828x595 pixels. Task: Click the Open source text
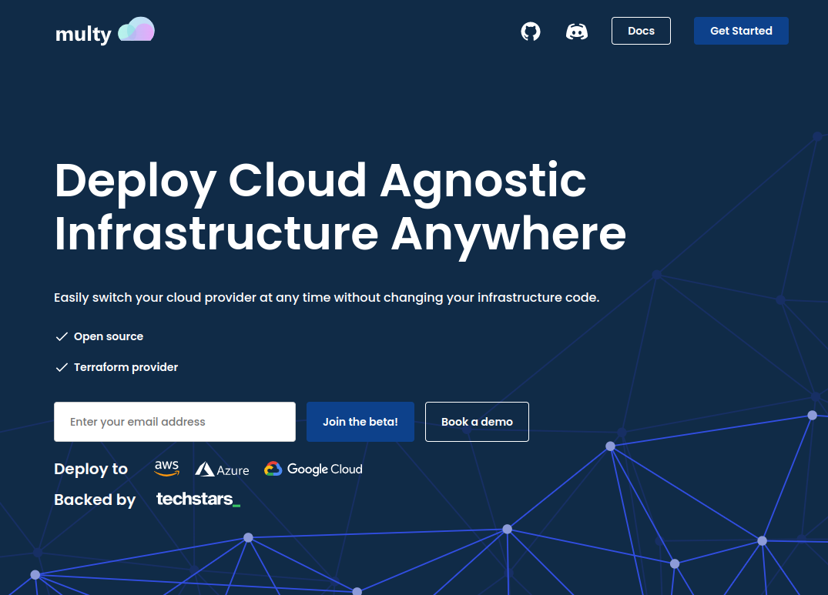coord(109,336)
